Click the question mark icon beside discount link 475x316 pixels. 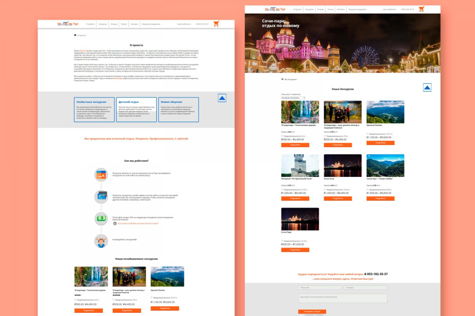pyautogui.click(x=115, y=223)
